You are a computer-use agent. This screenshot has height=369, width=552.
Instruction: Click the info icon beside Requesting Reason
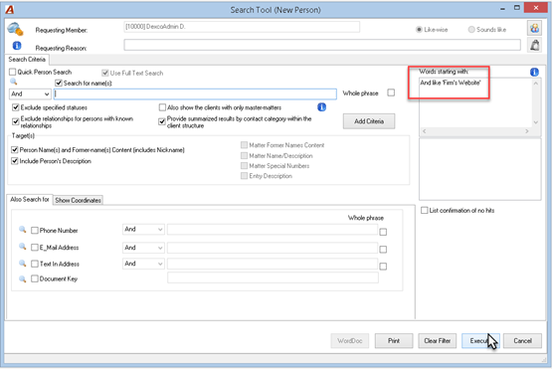point(17,46)
